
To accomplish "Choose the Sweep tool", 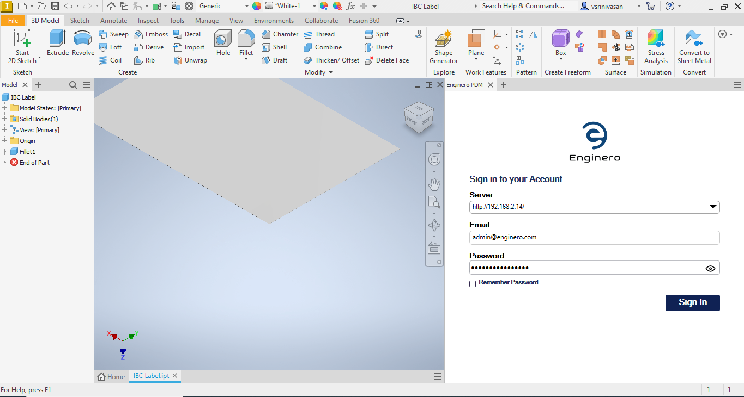I will (x=113, y=34).
